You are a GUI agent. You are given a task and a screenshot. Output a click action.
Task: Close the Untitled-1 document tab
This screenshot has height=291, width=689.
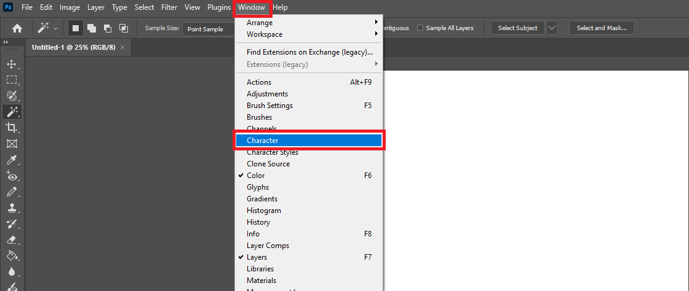pyautogui.click(x=122, y=47)
